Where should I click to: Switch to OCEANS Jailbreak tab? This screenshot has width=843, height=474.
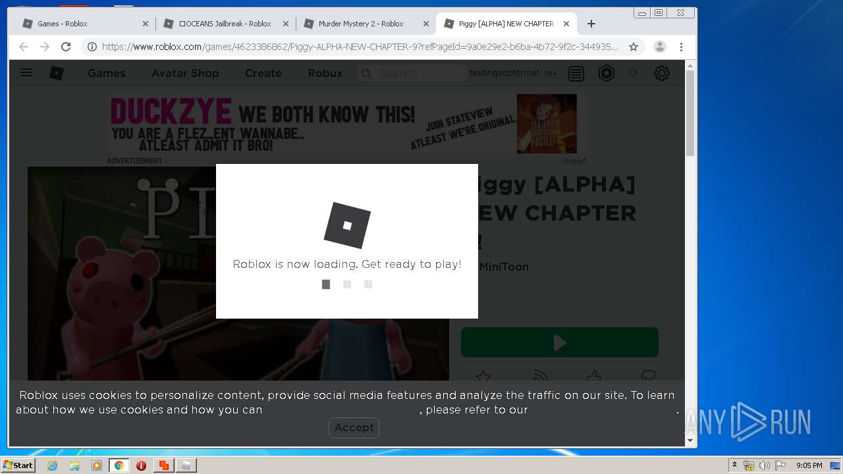click(226, 24)
